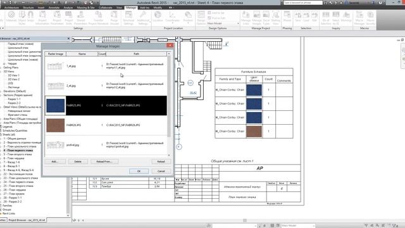The width and height of the screenshot is (405, 228).
Task: Open Project Parameters in the ribbon
Action: coord(57,17)
